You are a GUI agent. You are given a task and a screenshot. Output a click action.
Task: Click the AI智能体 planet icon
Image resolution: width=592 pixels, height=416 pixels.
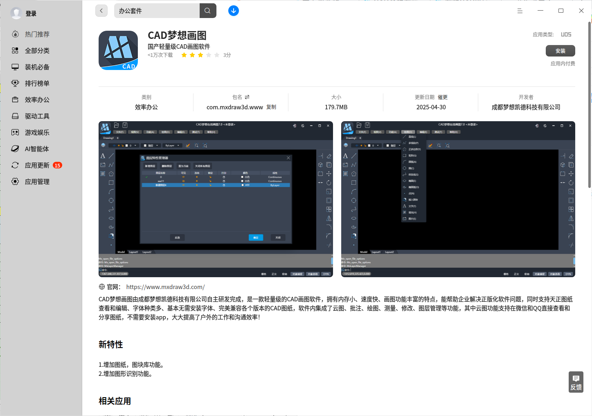coord(15,149)
